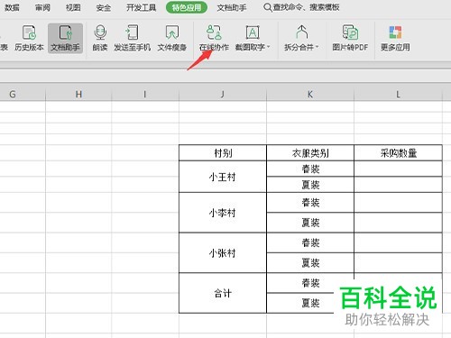Image resolution: width=451 pixels, height=338 pixels.
Task: Open the 历史版本 history version tool
Action: [x=29, y=39]
